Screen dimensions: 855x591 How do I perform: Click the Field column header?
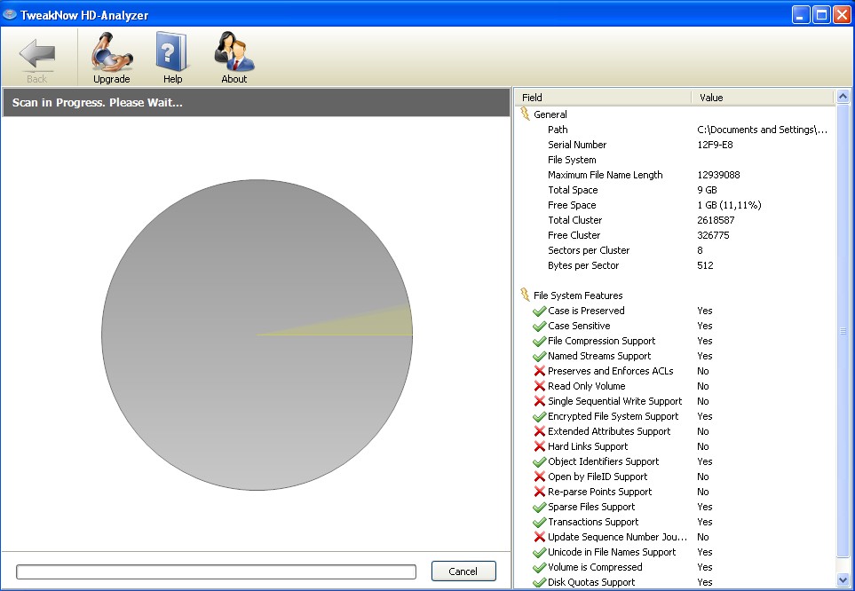[x=603, y=98]
